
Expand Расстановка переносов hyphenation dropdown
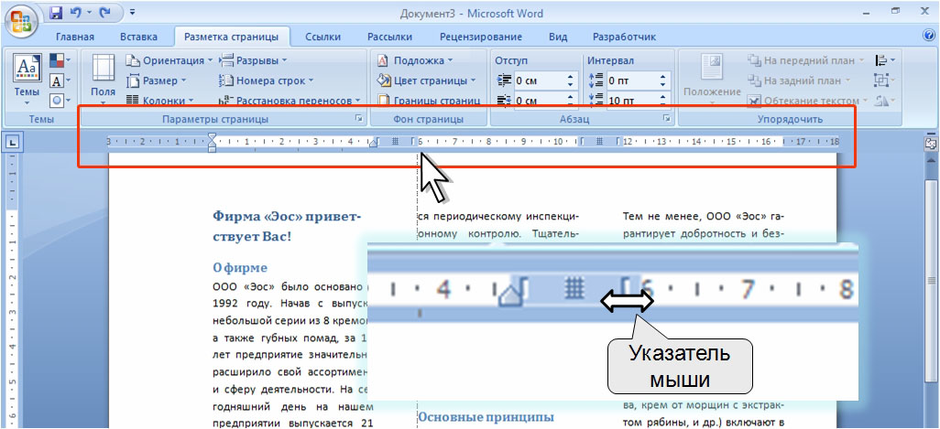pyautogui.click(x=290, y=101)
